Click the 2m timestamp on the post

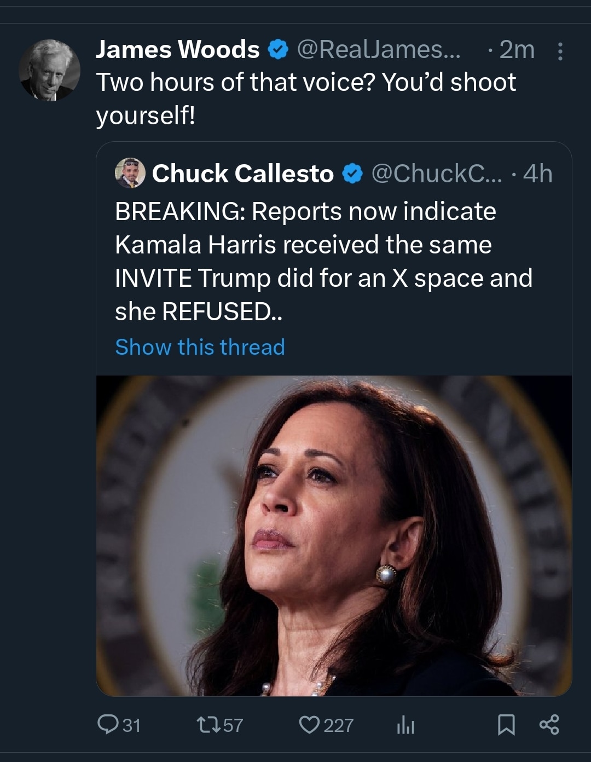(517, 50)
